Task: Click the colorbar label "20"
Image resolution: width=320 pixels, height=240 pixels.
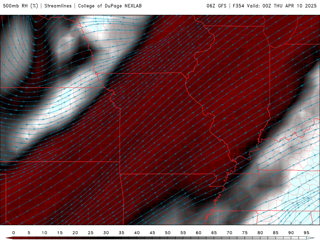Action: pos(75,233)
